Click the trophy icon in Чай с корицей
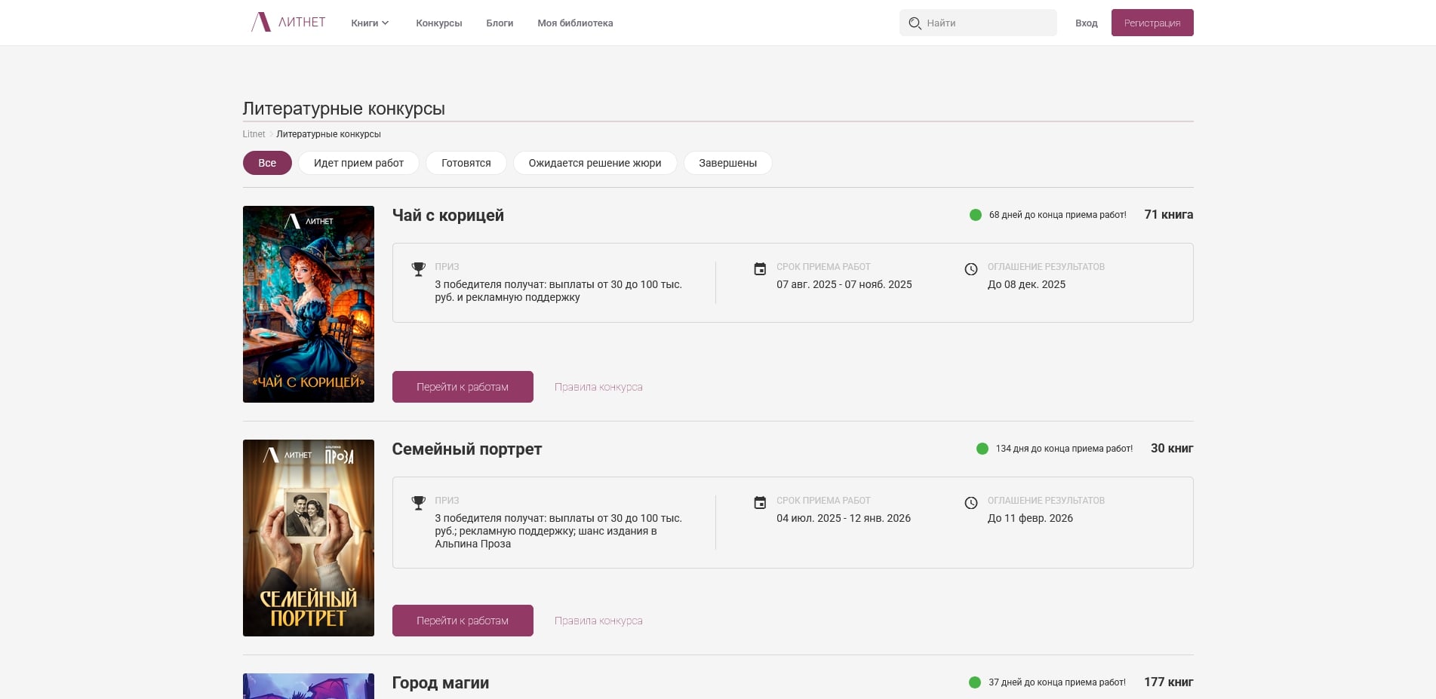The image size is (1436, 699). pyautogui.click(x=418, y=268)
